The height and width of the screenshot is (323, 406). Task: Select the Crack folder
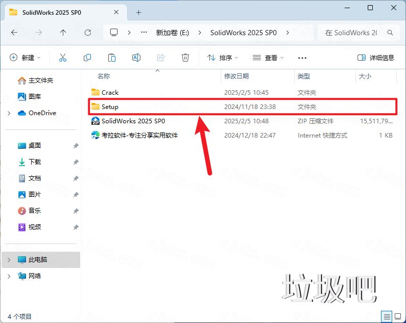(x=242, y=92)
